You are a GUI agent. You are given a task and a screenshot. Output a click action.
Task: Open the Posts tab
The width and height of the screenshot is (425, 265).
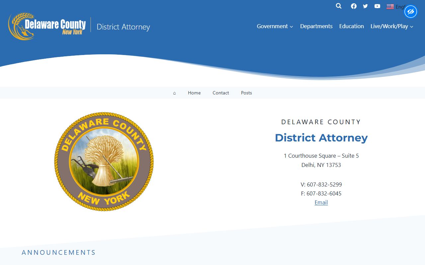click(246, 93)
